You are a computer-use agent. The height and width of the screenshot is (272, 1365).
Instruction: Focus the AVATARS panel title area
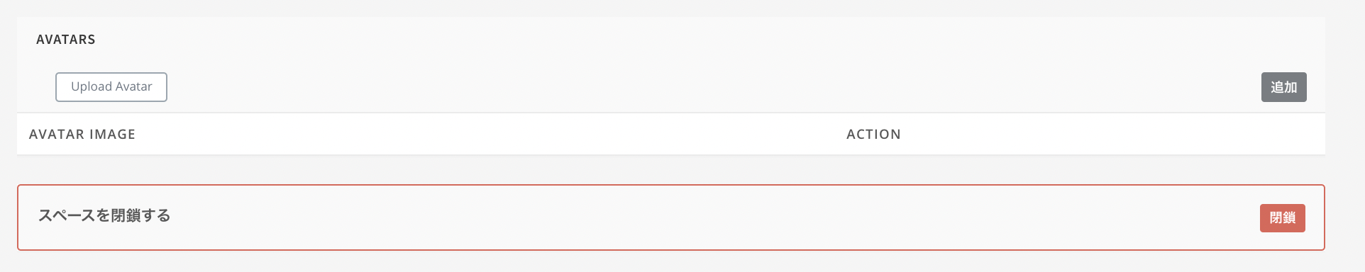(66, 40)
